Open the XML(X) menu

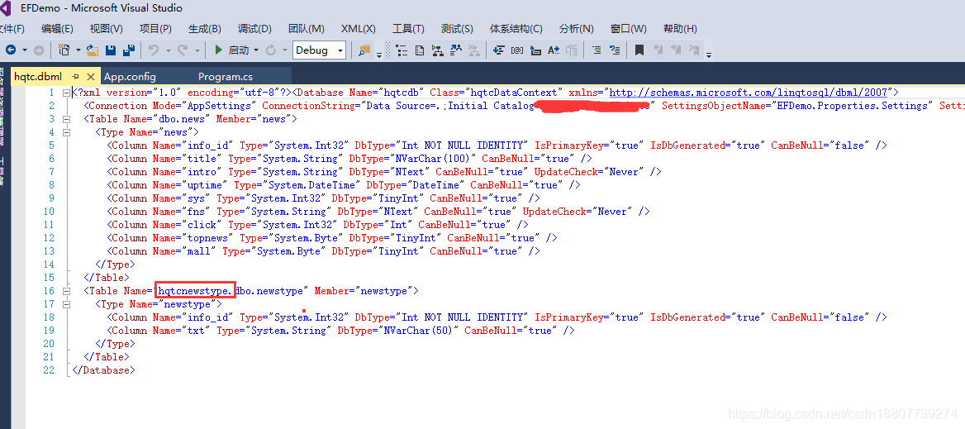359,29
